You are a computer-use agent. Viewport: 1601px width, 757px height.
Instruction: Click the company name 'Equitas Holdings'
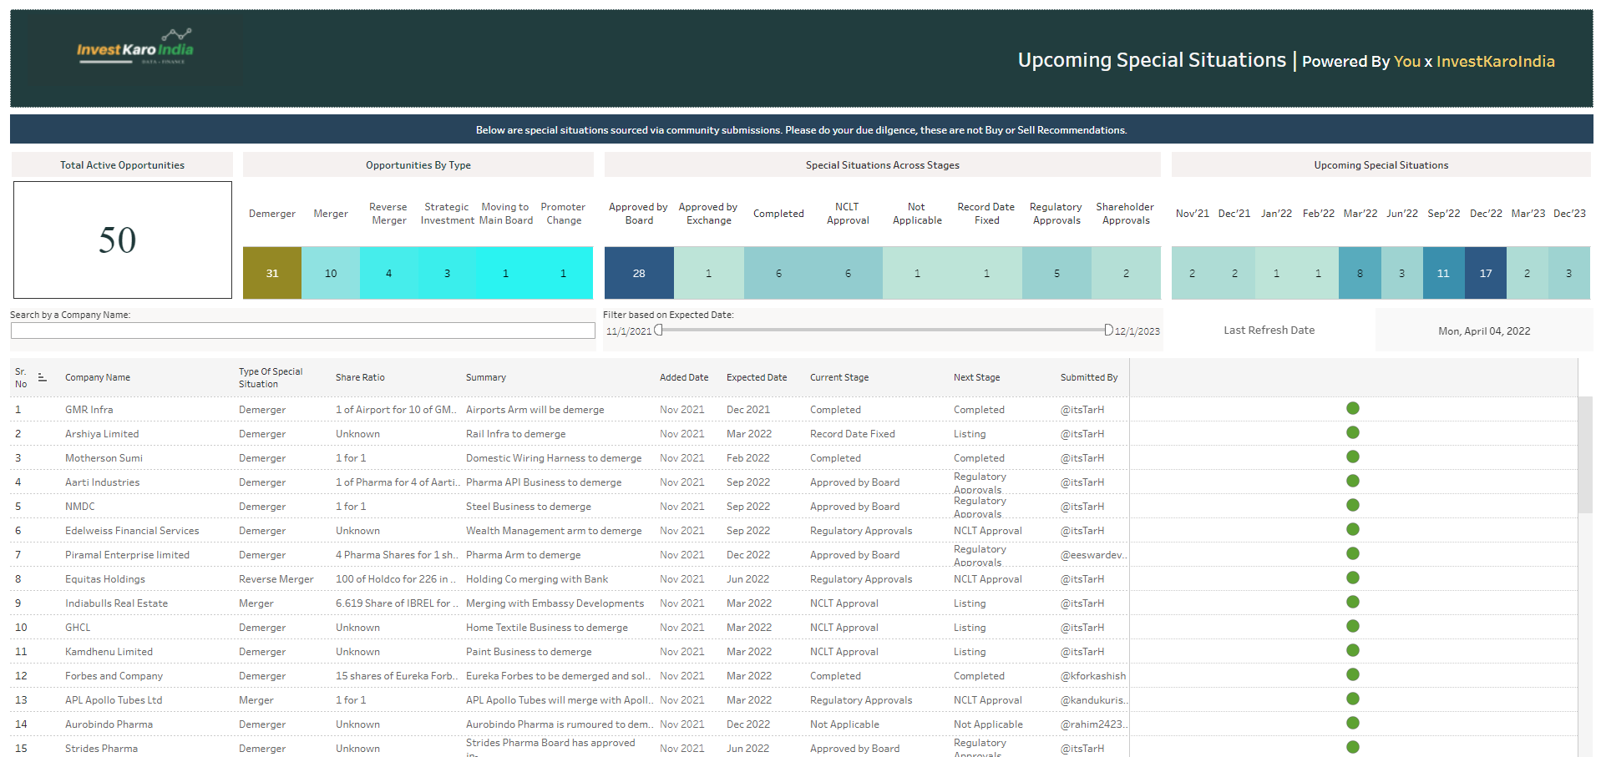pos(105,579)
